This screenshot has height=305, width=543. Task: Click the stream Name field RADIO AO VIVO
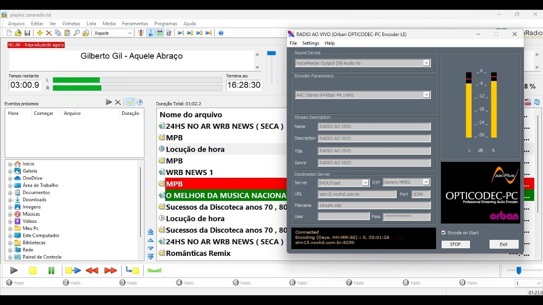[374, 126]
